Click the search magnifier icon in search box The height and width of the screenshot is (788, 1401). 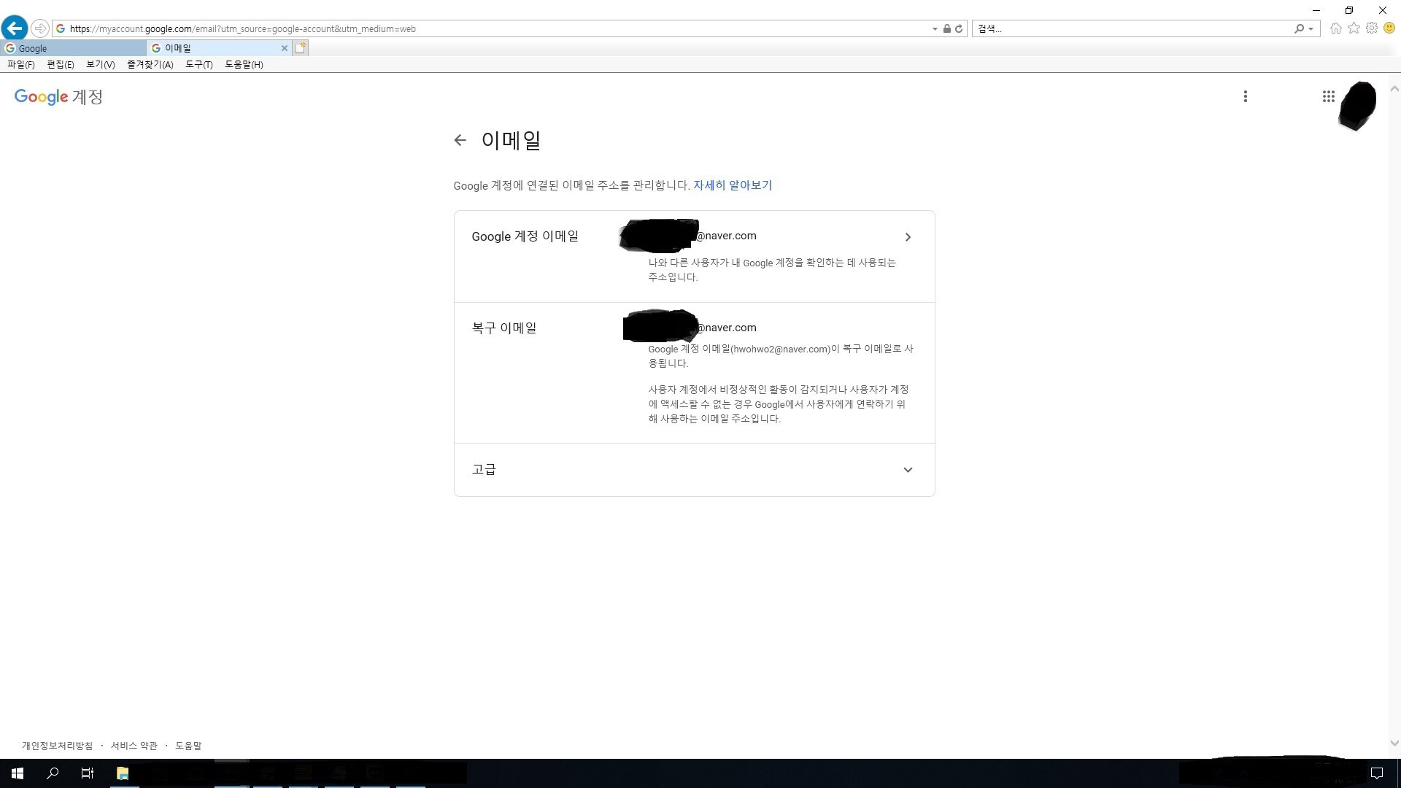(1299, 29)
